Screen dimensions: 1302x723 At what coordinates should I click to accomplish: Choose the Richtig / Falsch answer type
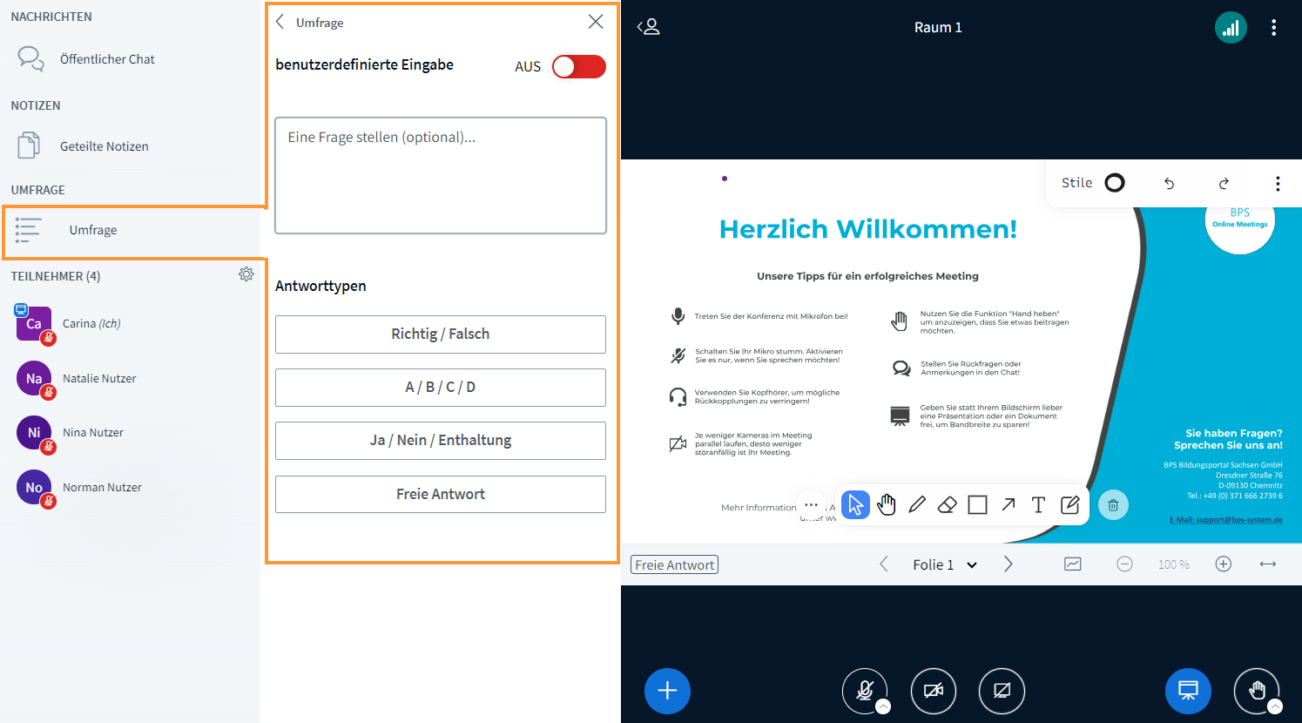[x=440, y=334]
